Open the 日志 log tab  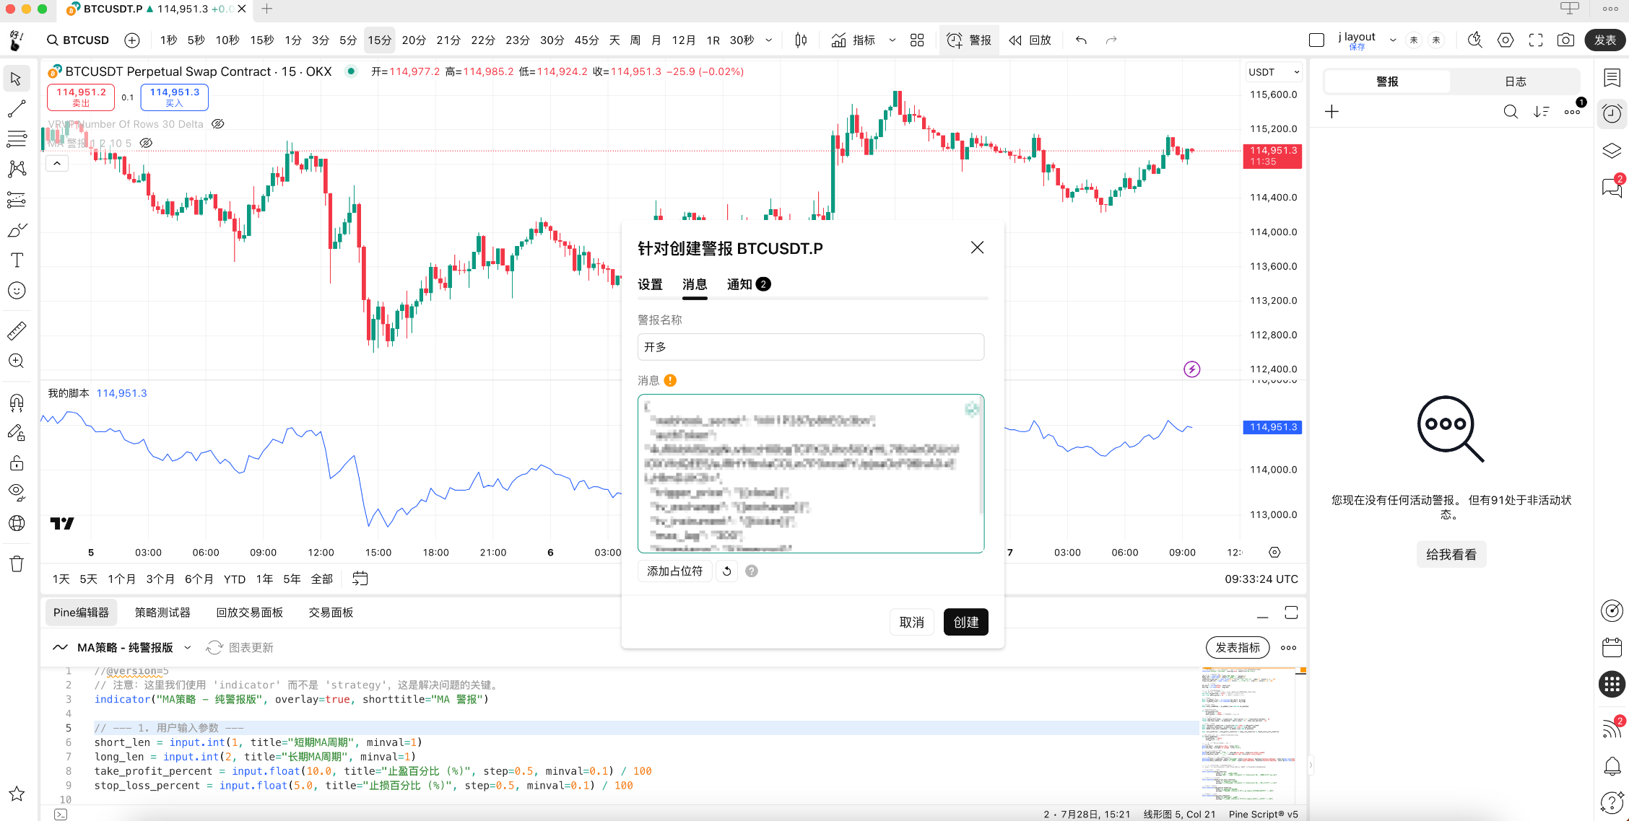[x=1515, y=82]
